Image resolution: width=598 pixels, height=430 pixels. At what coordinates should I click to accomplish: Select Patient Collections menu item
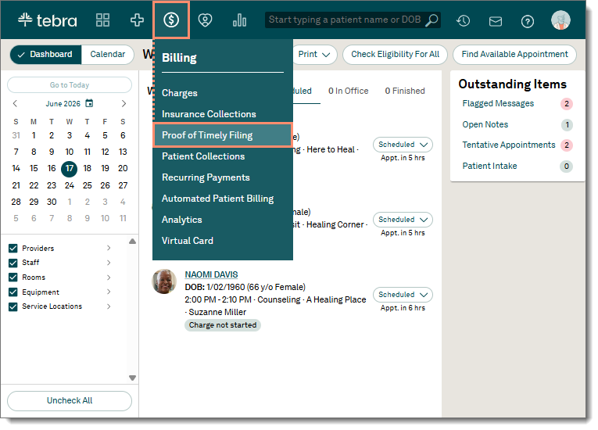pyautogui.click(x=223, y=156)
